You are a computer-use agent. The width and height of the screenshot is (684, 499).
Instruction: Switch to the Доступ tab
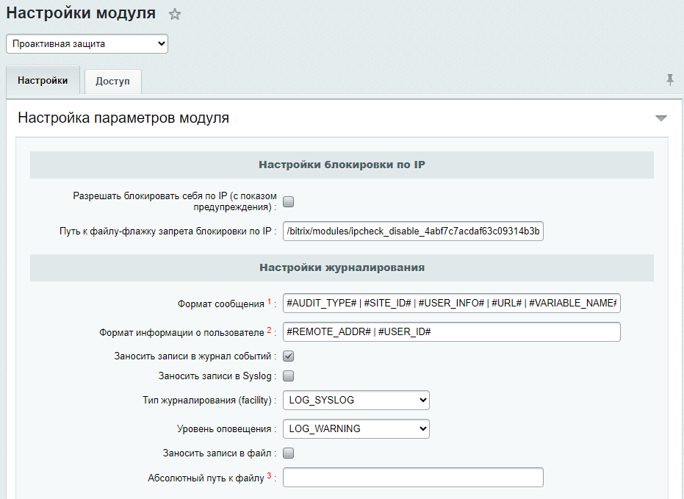(x=112, y=81)
